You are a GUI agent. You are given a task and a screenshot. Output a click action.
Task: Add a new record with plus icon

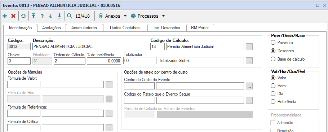click(5, 16)
